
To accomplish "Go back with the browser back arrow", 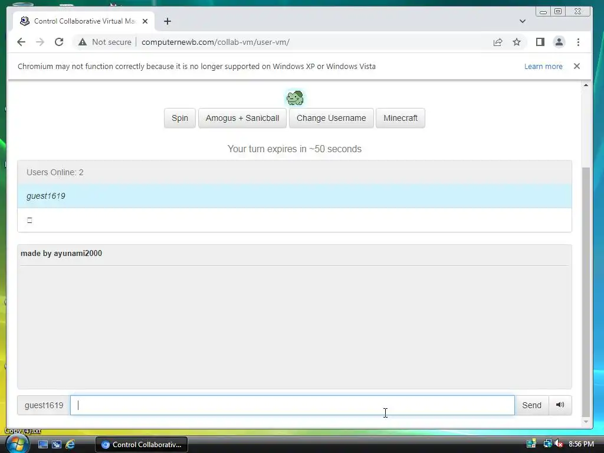I will coord(21,42).
